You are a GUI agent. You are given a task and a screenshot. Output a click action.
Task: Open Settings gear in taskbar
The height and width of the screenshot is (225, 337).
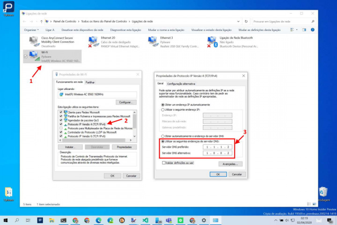click(204, 220)
